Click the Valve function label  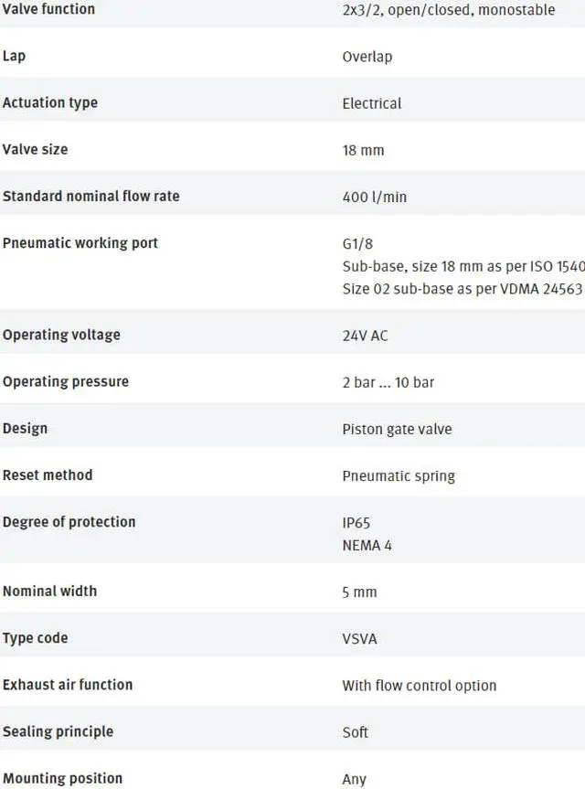click(48, 9)
